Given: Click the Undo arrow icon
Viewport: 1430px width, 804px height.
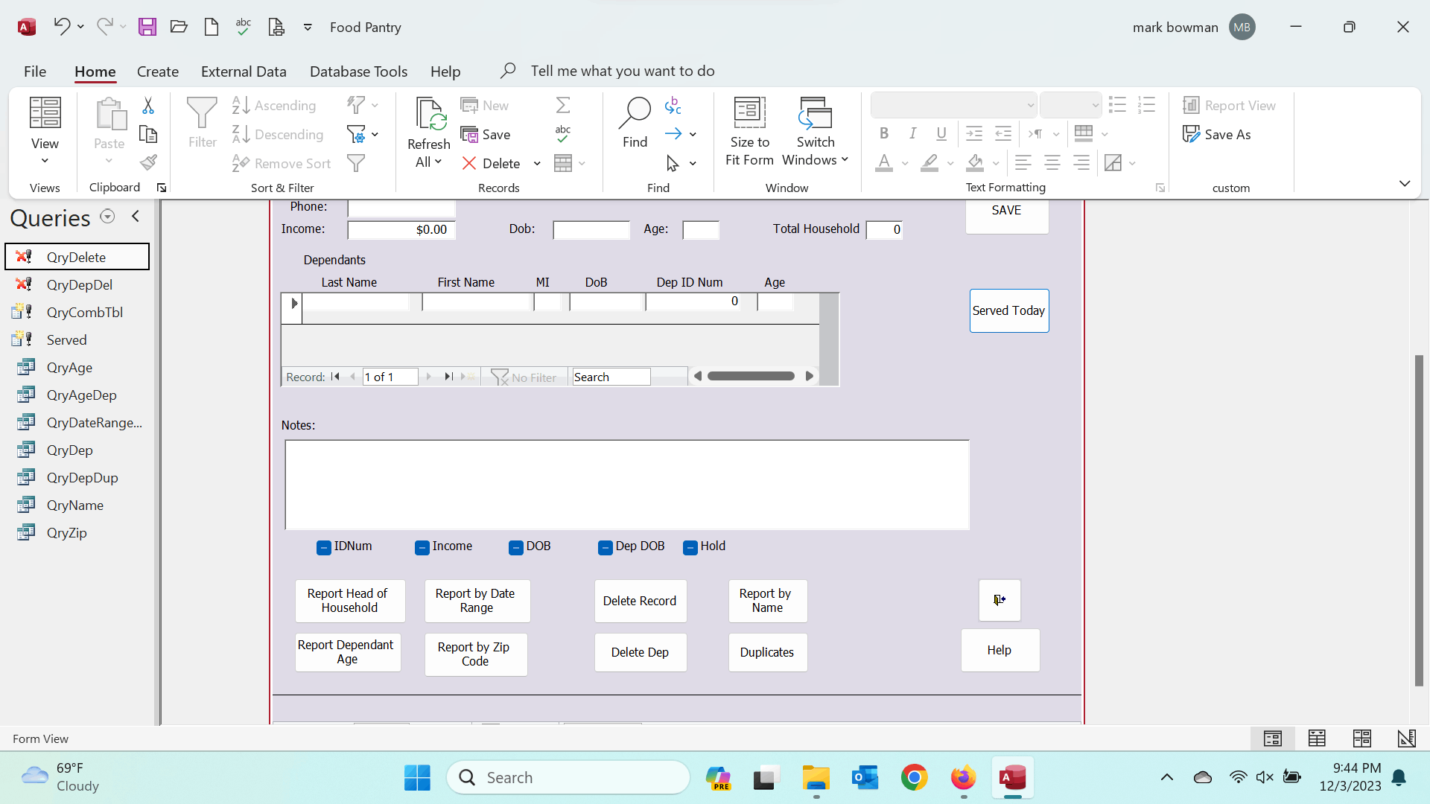Looking at the screenshot, I should pos(62,27).
